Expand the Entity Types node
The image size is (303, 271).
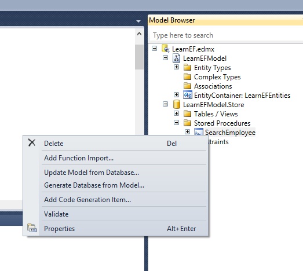click(x=176, y=67)
